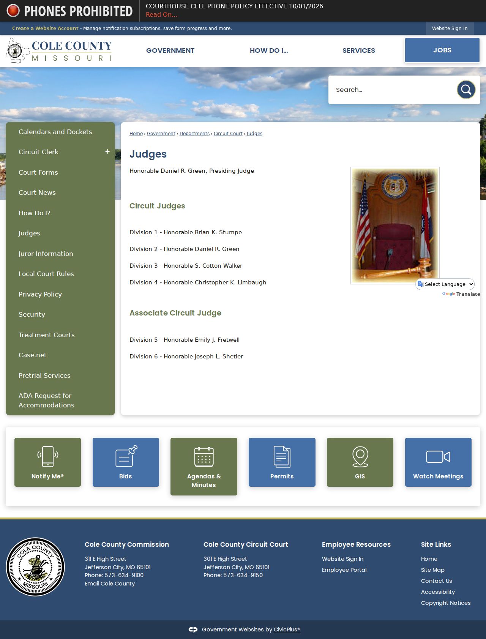Open Pretrial Services in sidebar
Image resolution: width=486 pixels, height=639 pixels.
[44, 376]
